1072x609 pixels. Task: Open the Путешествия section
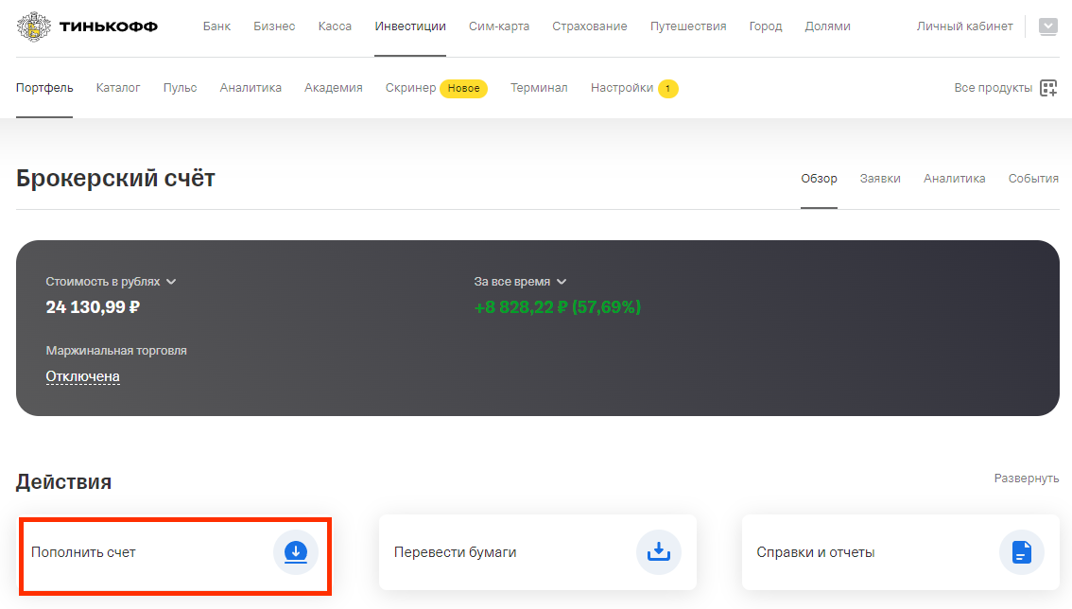pos(688,26)
